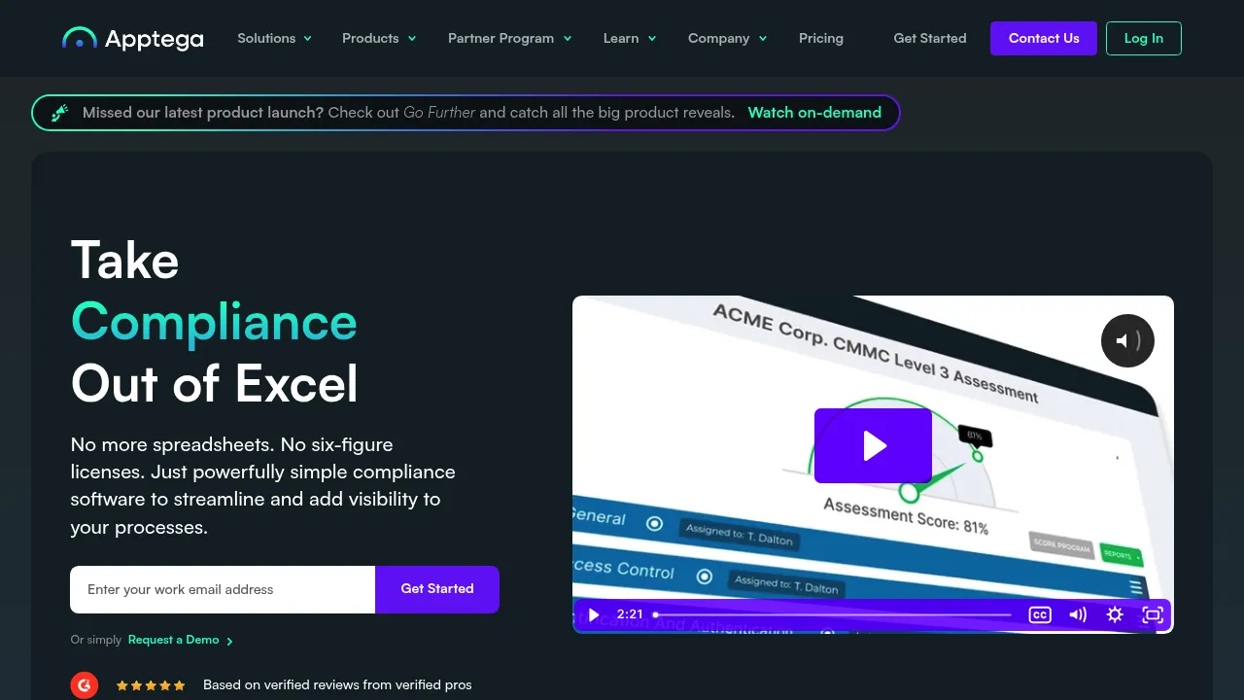Click the volume icon in video control bar

pos(1078,614)
